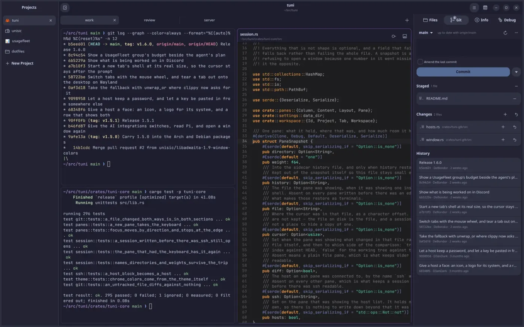
Task: Discard changes in window.rs
Action: coord(515,140)
